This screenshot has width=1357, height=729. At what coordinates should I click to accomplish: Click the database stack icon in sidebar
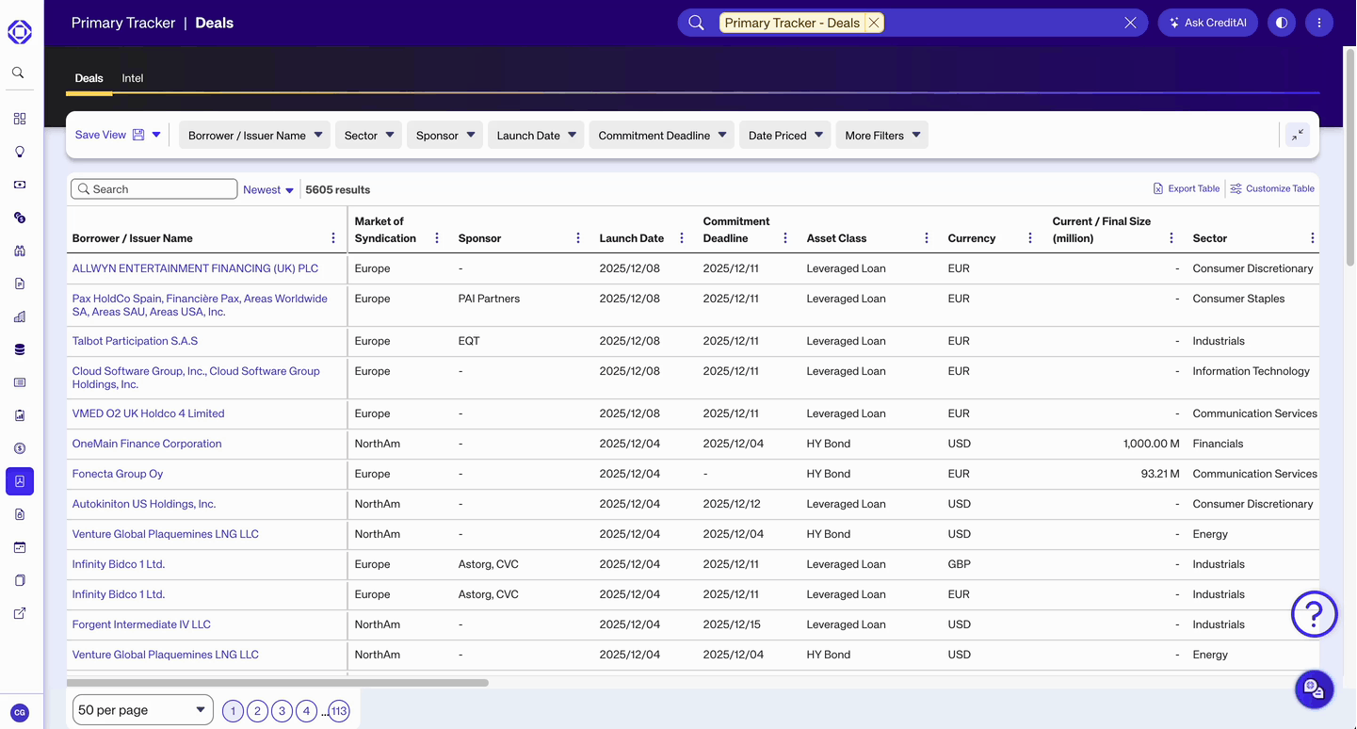pos(20,349)
